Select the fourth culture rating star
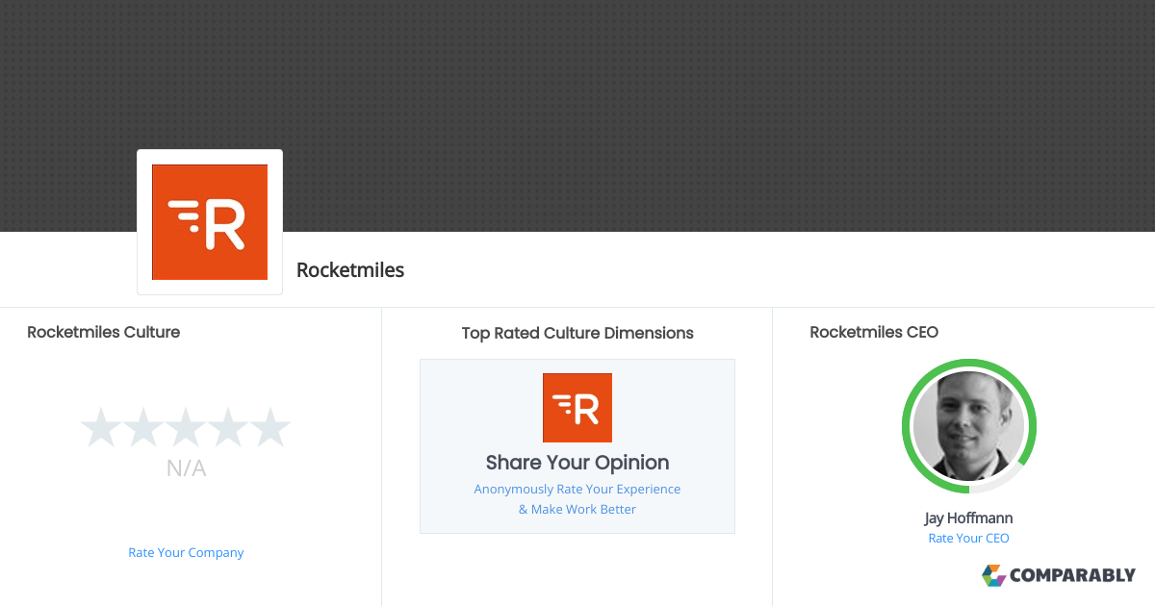1155x606 pixels. 228,427
